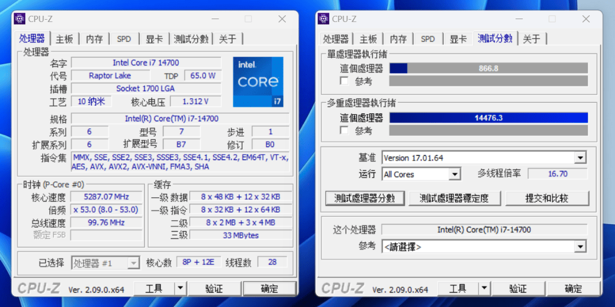Viewport: 615px width, 307px height.
Task: Click the 指令集 instruction list text
Action: (x=180, y=162)
